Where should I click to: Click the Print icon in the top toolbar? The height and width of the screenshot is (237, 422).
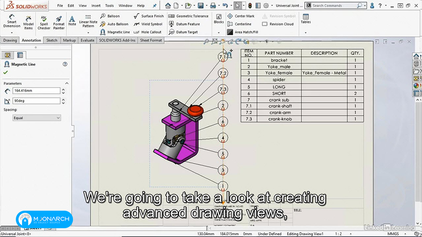coord(213,5)
